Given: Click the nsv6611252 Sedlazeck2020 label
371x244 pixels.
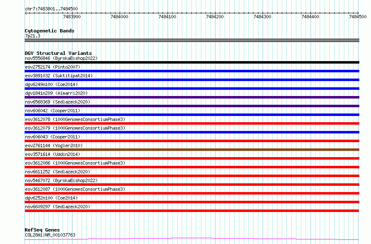Looking at the screenshot, I should point(58,172).
